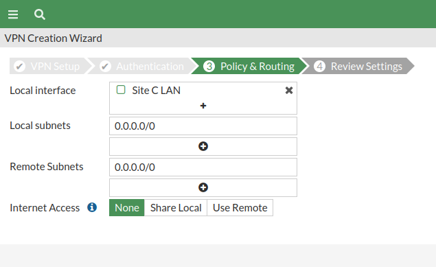
Task: Click the Site C LAN interface icon
Action: pos(121,90)
